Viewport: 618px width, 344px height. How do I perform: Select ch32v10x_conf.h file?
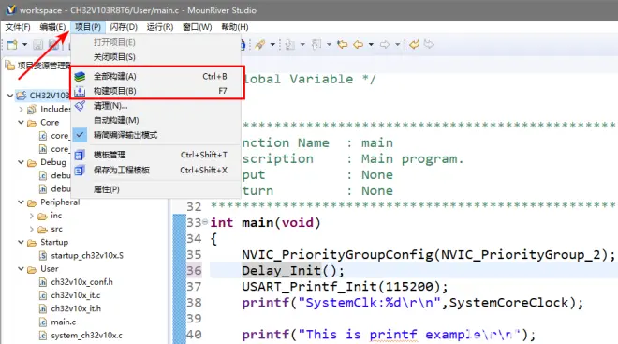click(x=82, y=282)
